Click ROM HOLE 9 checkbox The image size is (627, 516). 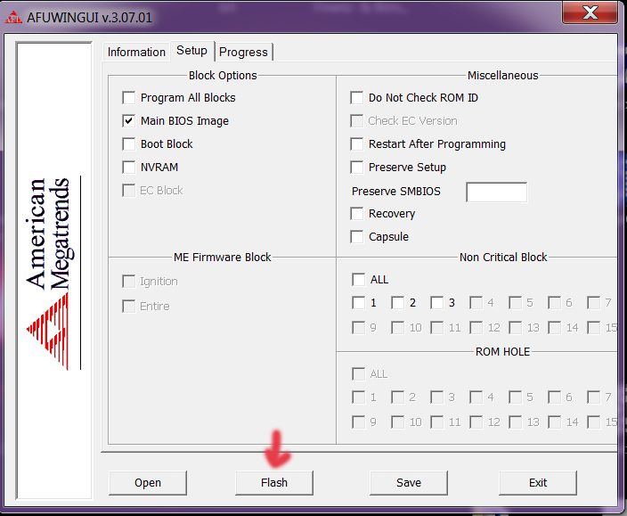[358, 422]
